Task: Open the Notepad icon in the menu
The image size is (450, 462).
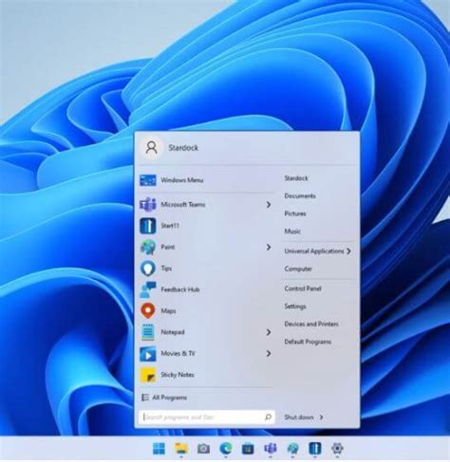Action: tap(148, 332)
